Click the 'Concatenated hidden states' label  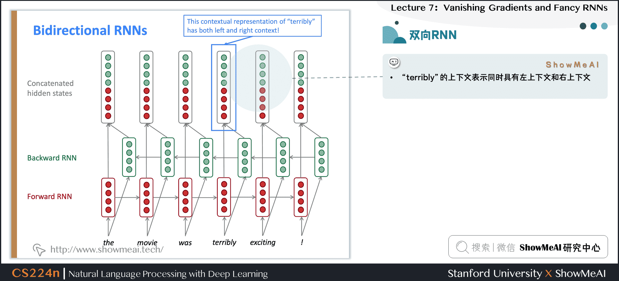coord(50,88)
